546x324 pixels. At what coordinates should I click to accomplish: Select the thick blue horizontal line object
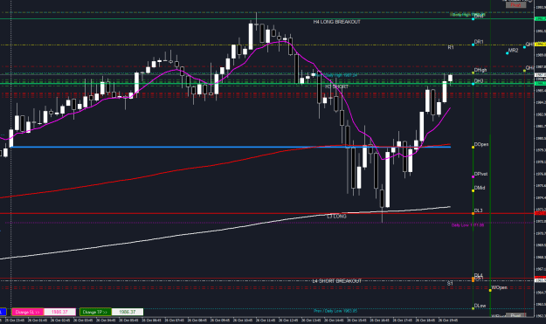click(231, 147)
